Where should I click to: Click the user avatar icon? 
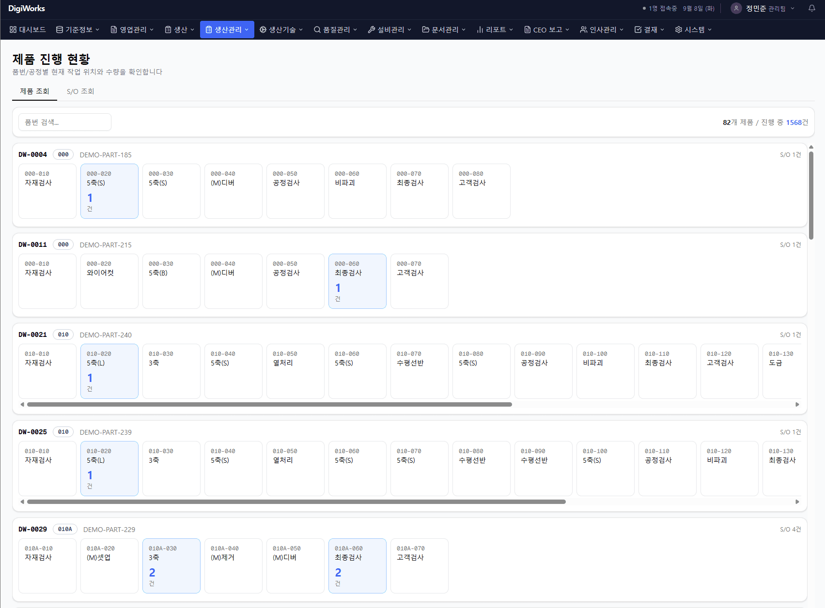(736, 8)
